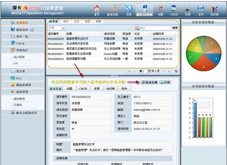This screenshot has height=165, width=227.
Task: Click the 分派 assign button
Action: point(165,82)
